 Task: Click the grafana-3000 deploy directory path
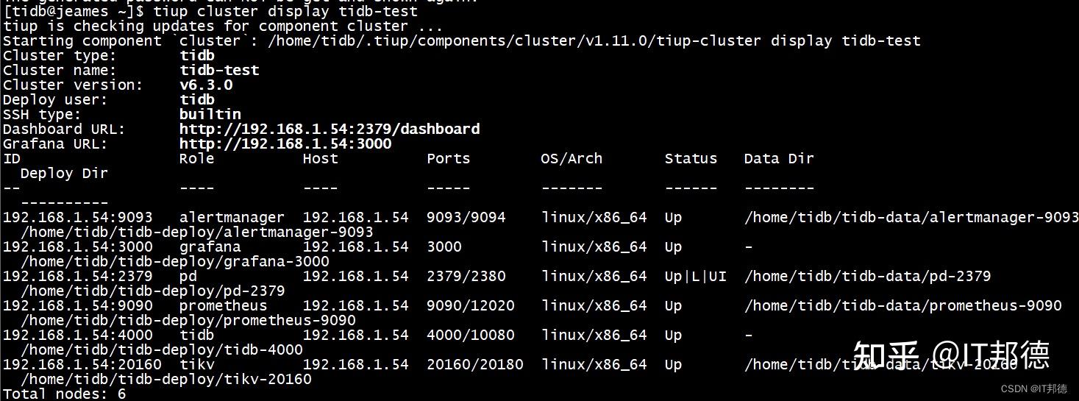(x=174, y=262)
